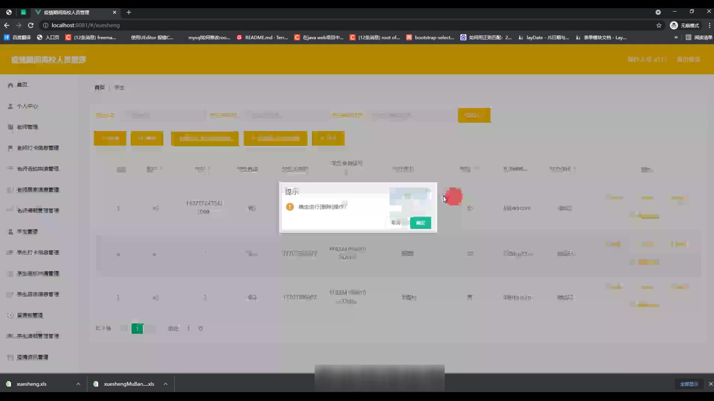Reload the page with the refresh icon

tap(31, 25)
